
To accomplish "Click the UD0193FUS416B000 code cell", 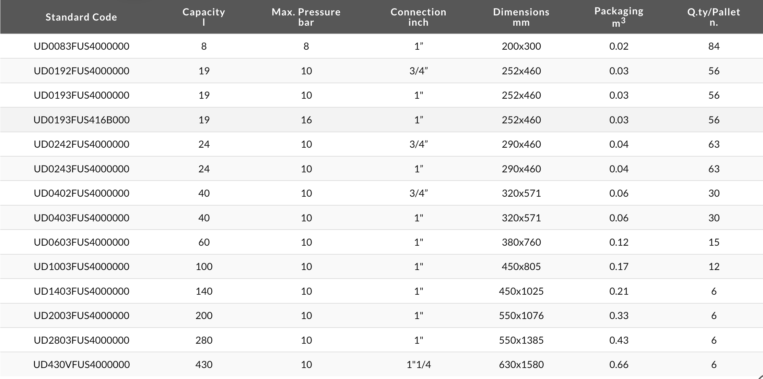I will point(81,120).
